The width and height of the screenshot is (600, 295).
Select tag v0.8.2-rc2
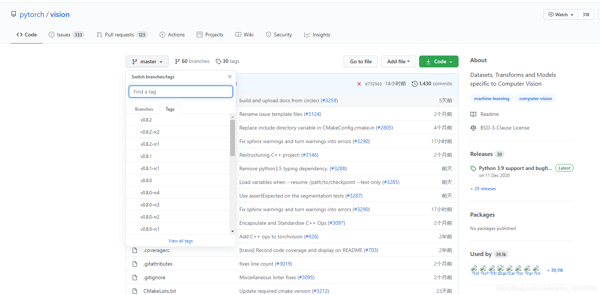tap(178, 132)
